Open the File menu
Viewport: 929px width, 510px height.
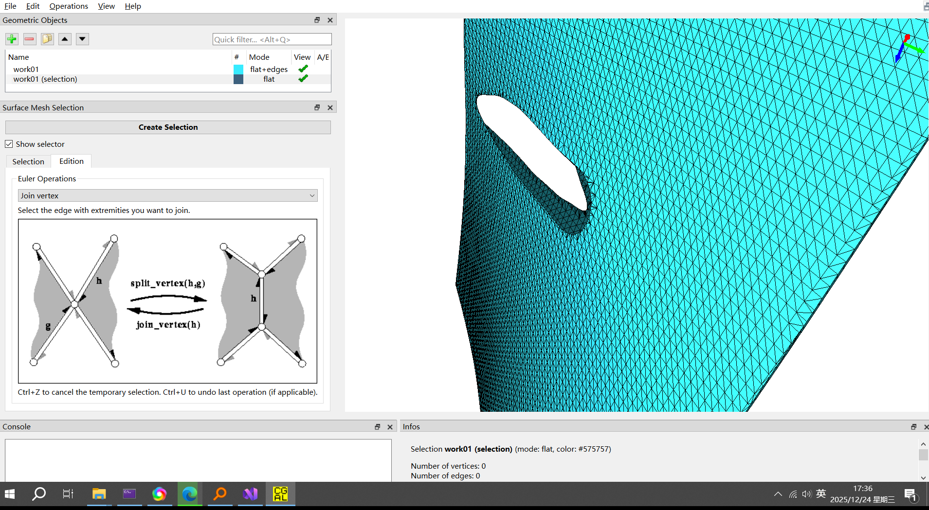(10, 6)
